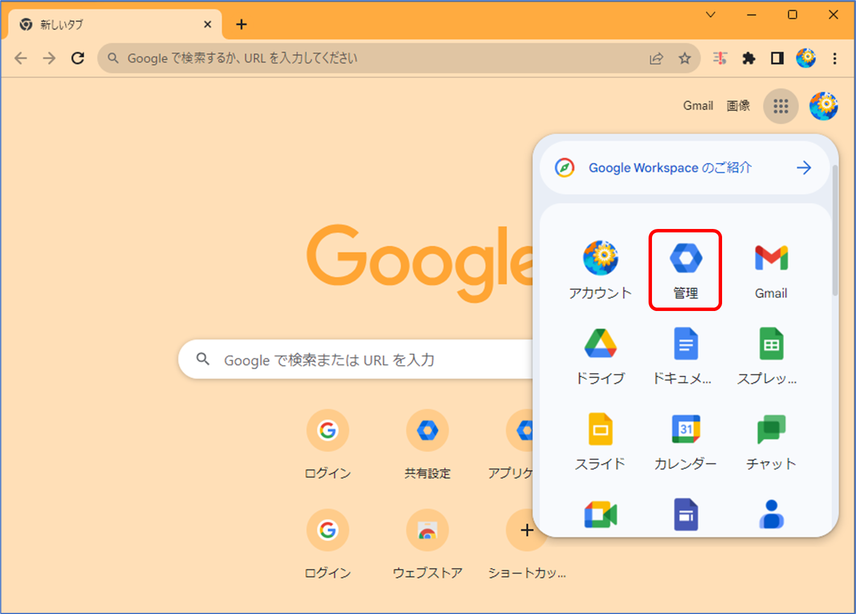Open Google Meet camera icon app
This screenshot has height=614, width=856.
600,515
